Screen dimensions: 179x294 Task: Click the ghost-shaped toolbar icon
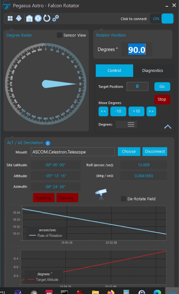pyautogui.click(x=19, y=18)
